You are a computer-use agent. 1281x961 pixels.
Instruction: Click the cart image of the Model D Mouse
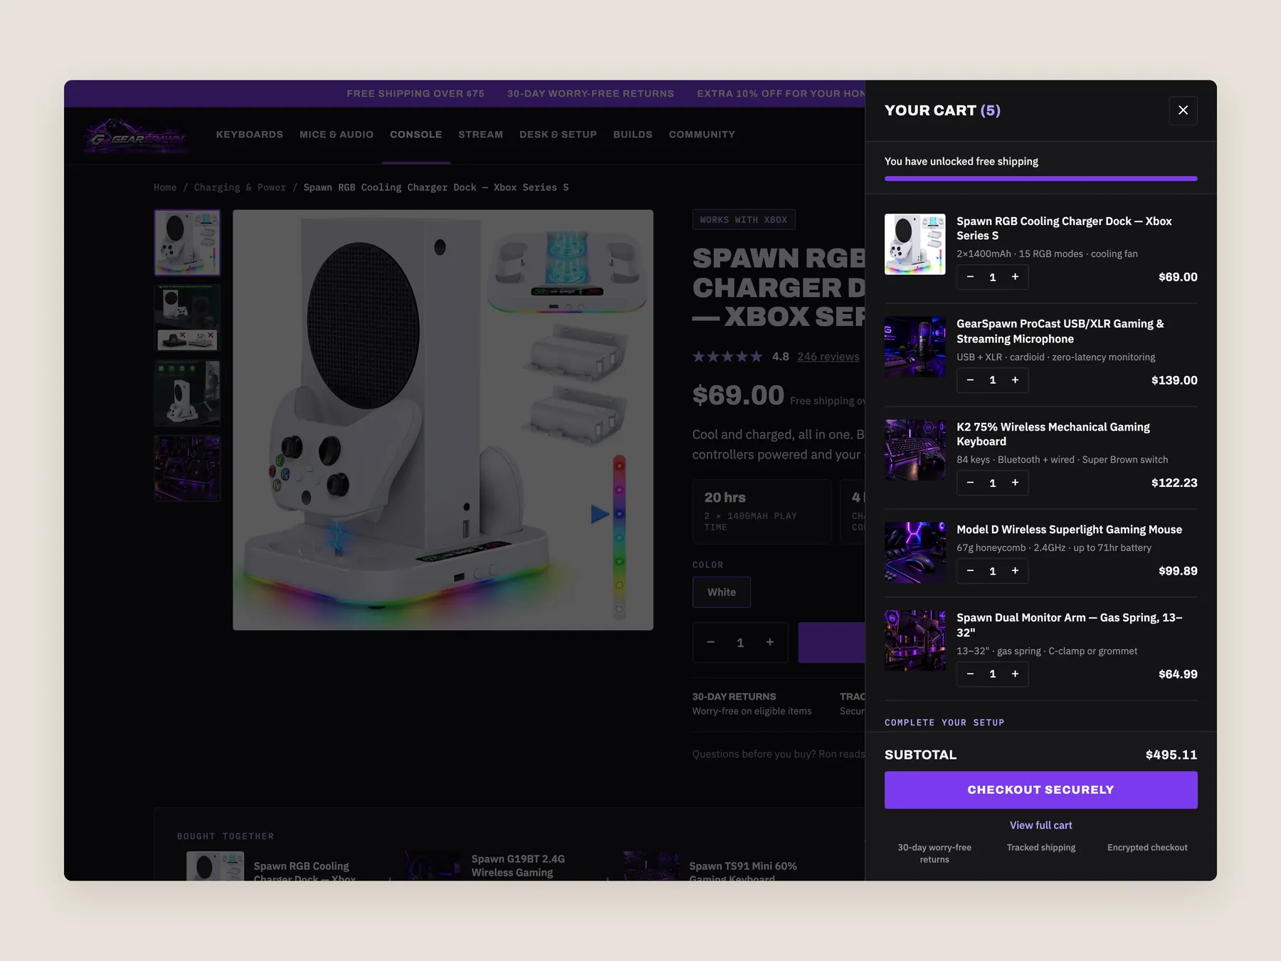(914, 552)
